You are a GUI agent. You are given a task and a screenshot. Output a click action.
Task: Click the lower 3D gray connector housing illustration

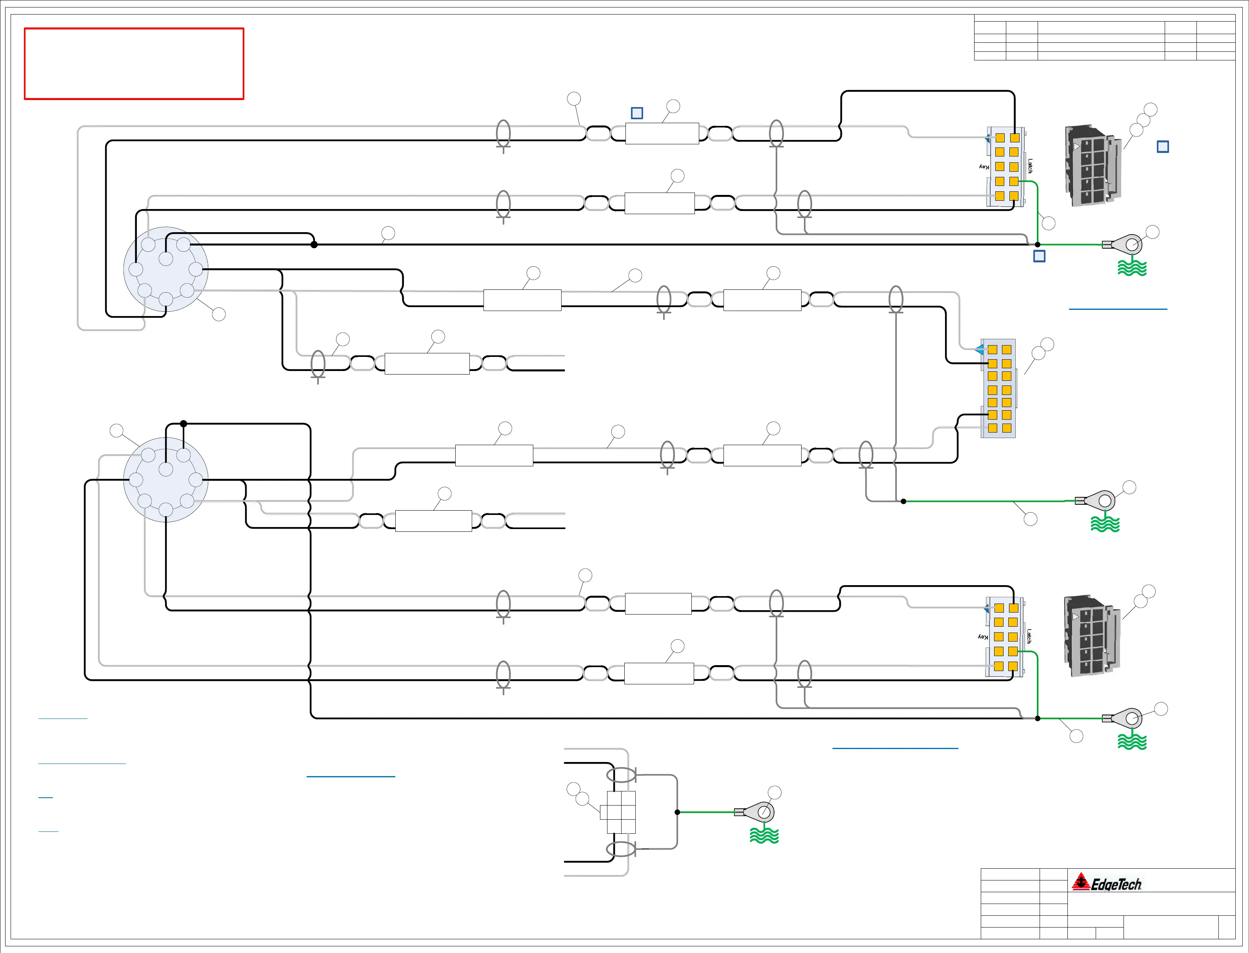(1092, 636)
